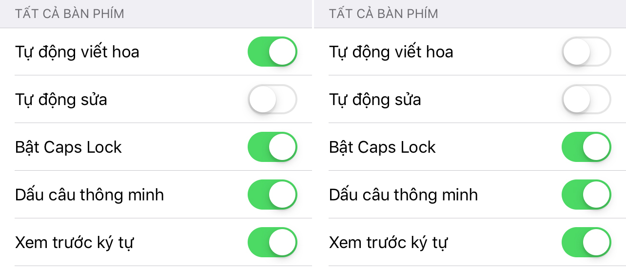Disable Bật Caps Lock switch in right panel
The image size is (626, 267).
tap(586, 147)
